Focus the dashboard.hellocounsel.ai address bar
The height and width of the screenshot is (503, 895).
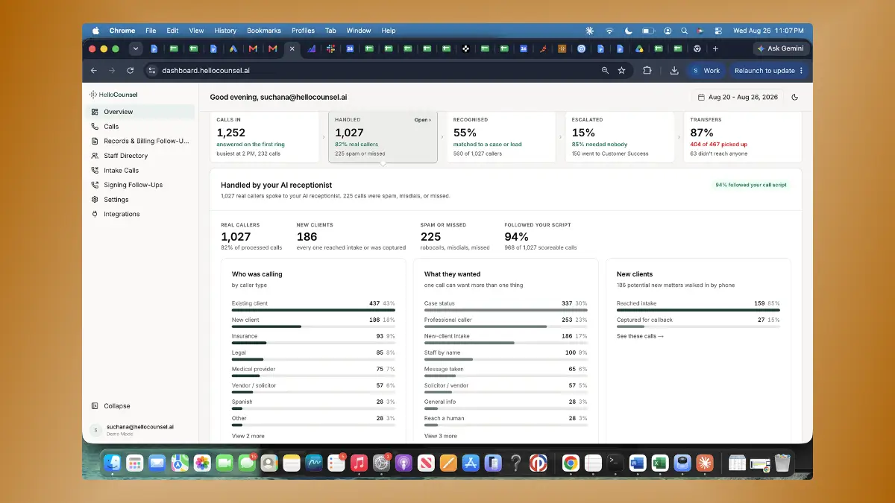pos(373,71)
